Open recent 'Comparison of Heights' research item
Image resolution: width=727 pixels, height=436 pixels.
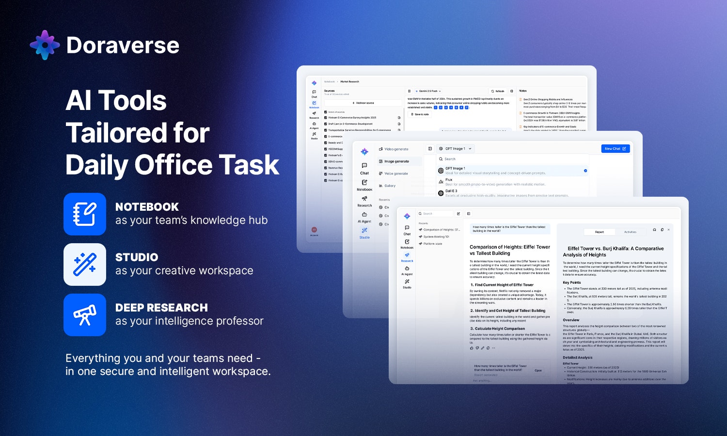point(440,230)
